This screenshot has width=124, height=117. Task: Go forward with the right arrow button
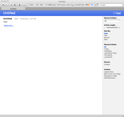[x=6, y=5]
